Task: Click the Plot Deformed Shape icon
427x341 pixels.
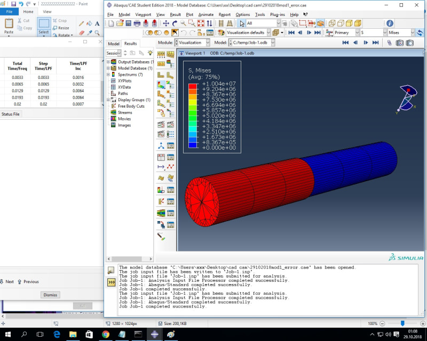Action: pos(170,75)
